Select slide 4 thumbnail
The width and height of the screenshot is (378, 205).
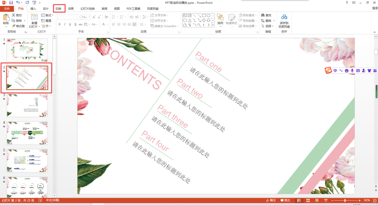(27, 133)
